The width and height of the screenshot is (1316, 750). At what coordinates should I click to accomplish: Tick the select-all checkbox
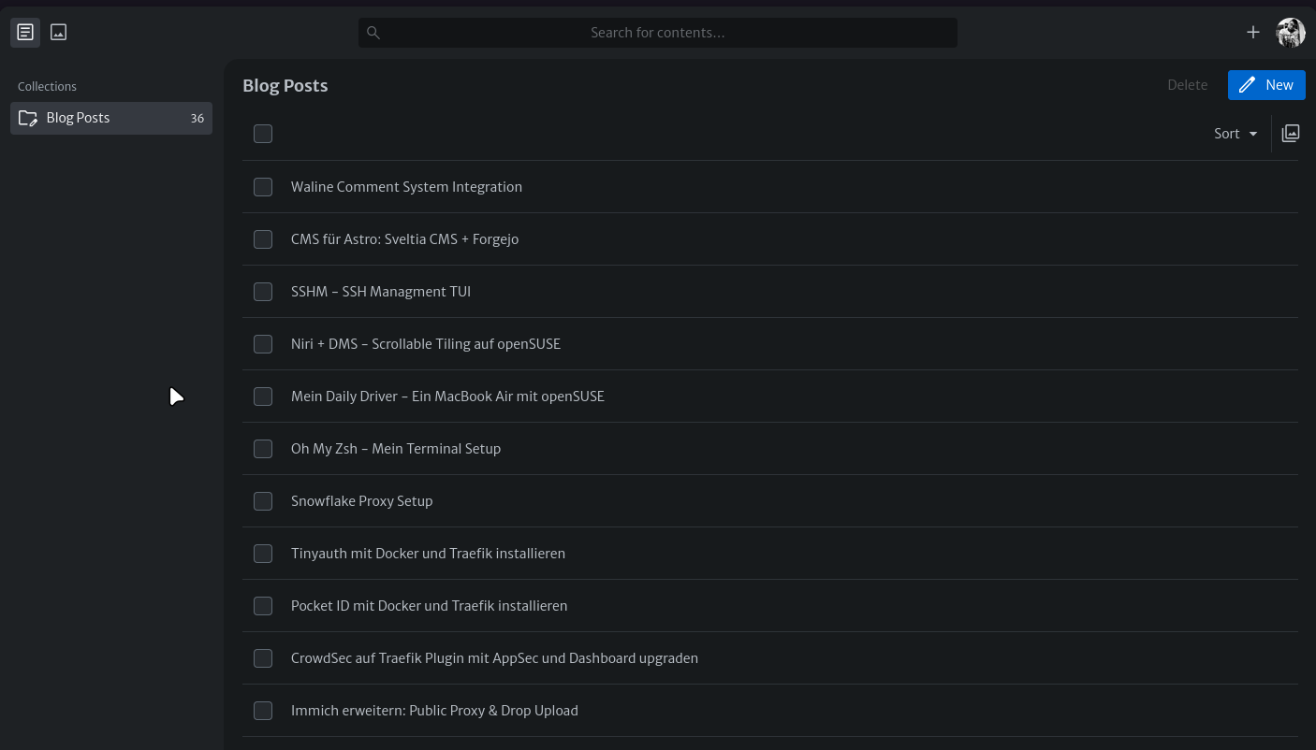tap(263, 134)
